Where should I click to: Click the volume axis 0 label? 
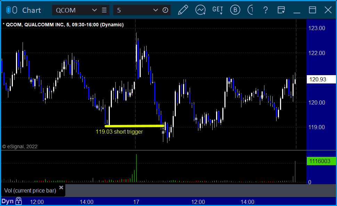[310, 182]
